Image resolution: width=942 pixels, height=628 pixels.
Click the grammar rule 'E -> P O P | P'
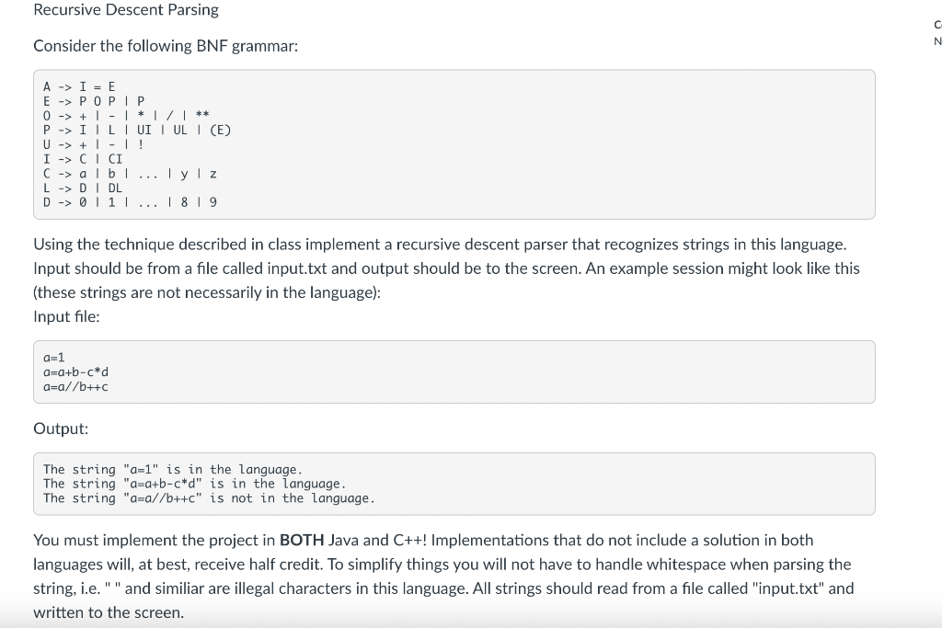[94, 101]
